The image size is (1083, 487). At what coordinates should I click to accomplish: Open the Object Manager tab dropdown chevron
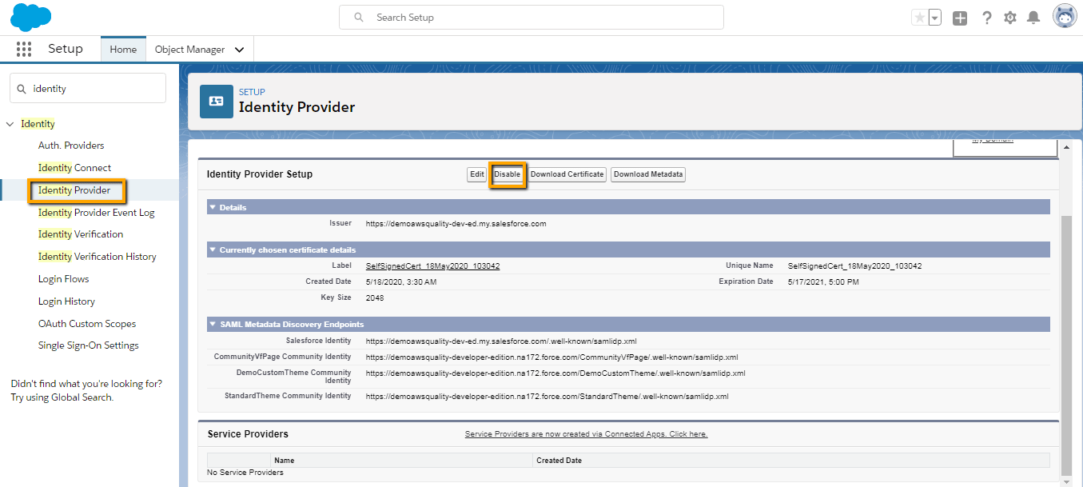[239, 50]
